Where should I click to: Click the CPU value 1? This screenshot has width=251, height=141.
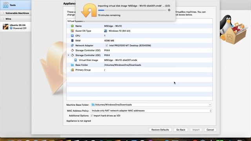(105, 36)
